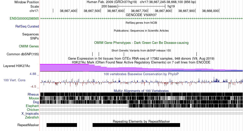
Task: Click the rightmost dbSNP variant tick
Action: coord(196,54)
